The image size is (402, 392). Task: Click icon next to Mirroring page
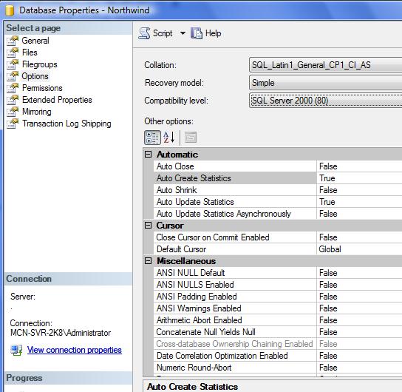13,112
